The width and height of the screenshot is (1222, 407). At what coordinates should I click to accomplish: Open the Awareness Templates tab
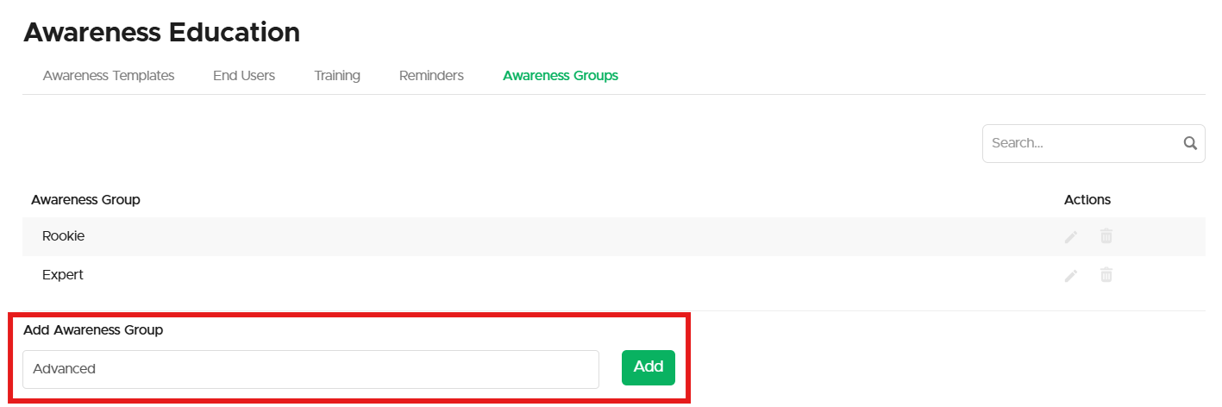click(109, 76)
